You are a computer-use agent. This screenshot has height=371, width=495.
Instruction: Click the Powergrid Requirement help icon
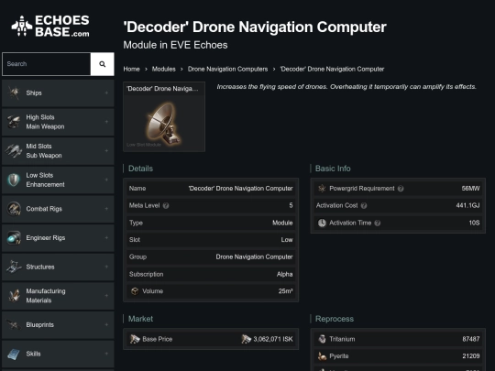click(401, 189)
